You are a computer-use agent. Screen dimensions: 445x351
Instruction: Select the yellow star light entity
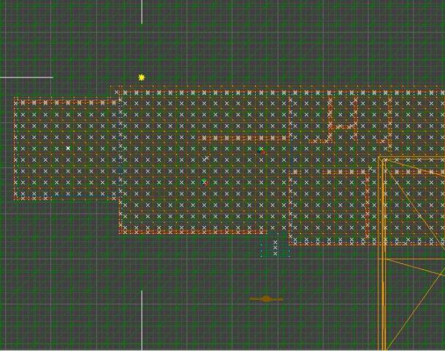141,77
